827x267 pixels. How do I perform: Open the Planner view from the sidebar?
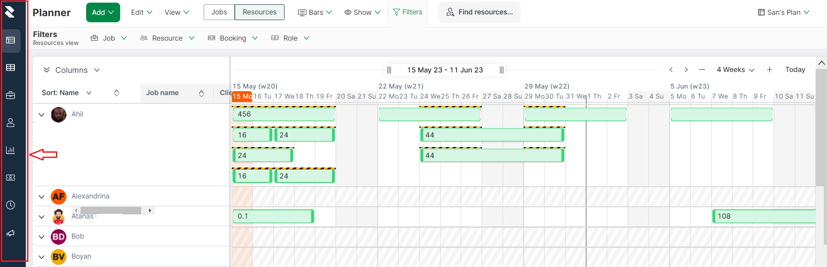[x=11, y=41]
